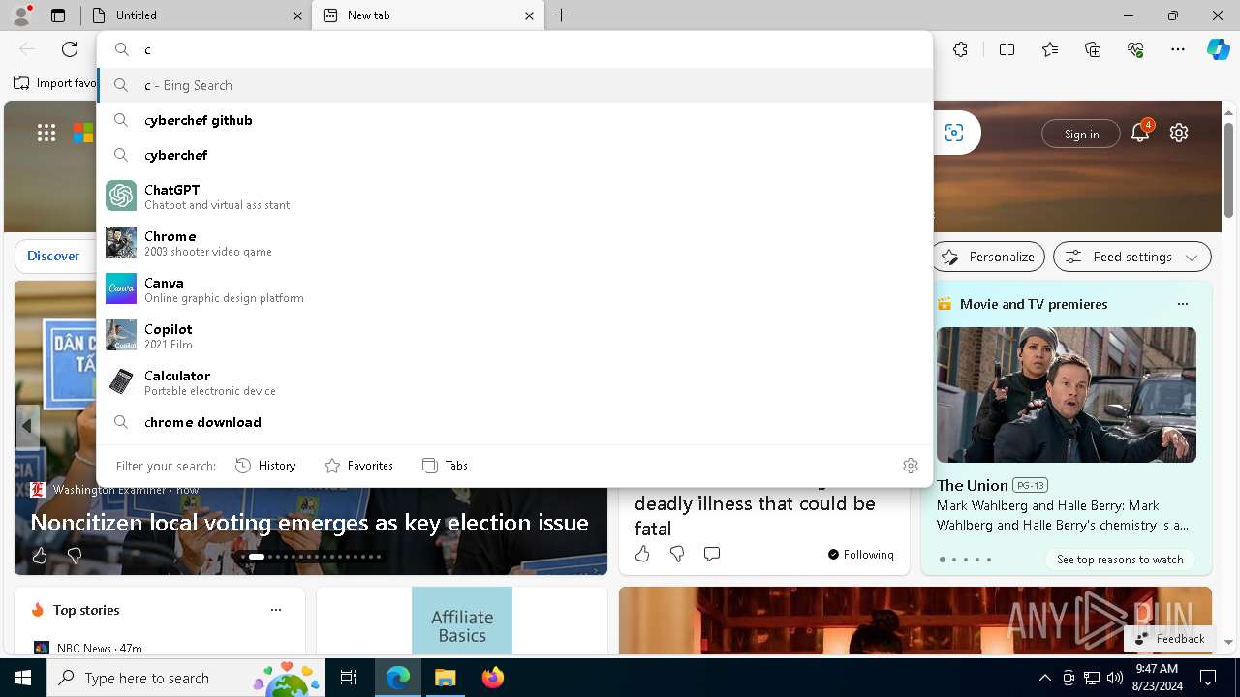This screenshot has width=1240, height=697.
Task: Open the tab actions menu icon
Action: [58, 15]
